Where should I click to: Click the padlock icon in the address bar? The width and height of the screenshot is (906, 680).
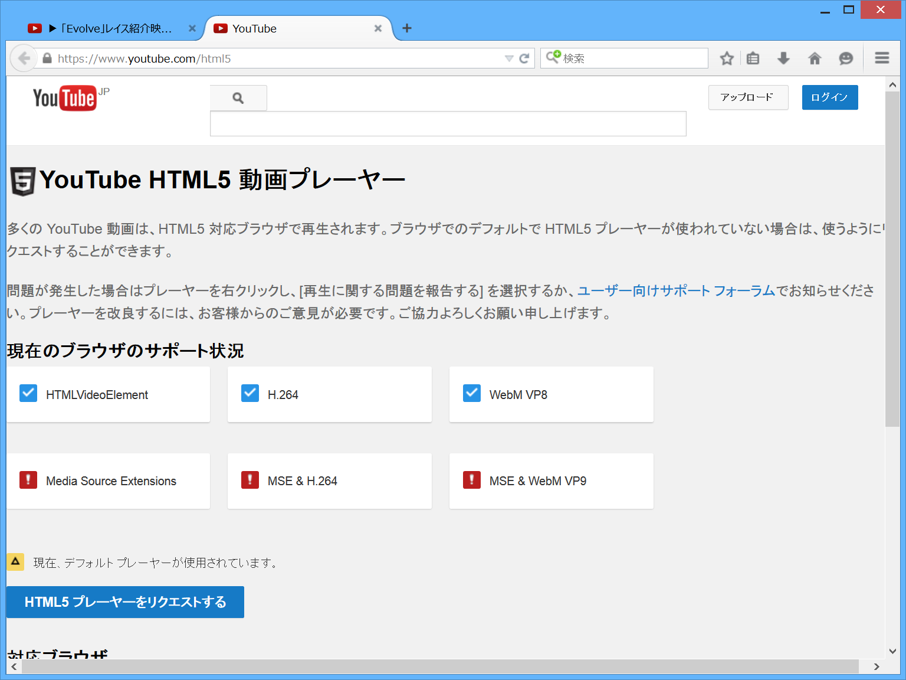47,58
